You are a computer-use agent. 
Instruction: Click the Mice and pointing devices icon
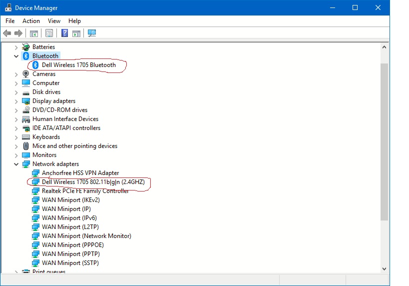coord(26,146)
